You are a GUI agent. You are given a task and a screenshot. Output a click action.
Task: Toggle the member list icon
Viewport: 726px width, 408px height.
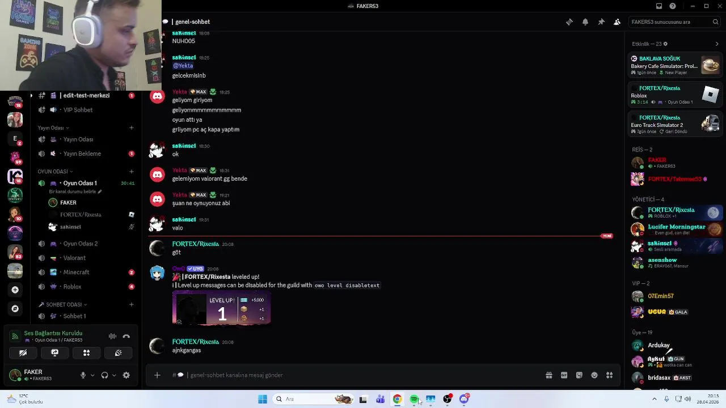pos(617,22)
